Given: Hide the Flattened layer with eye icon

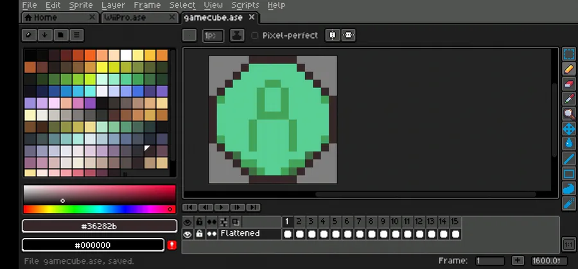Looking at the screenshot, I should (x=188, y=234).
